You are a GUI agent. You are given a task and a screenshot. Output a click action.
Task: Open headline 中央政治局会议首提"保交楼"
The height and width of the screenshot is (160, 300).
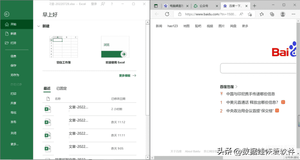point(250,111)
